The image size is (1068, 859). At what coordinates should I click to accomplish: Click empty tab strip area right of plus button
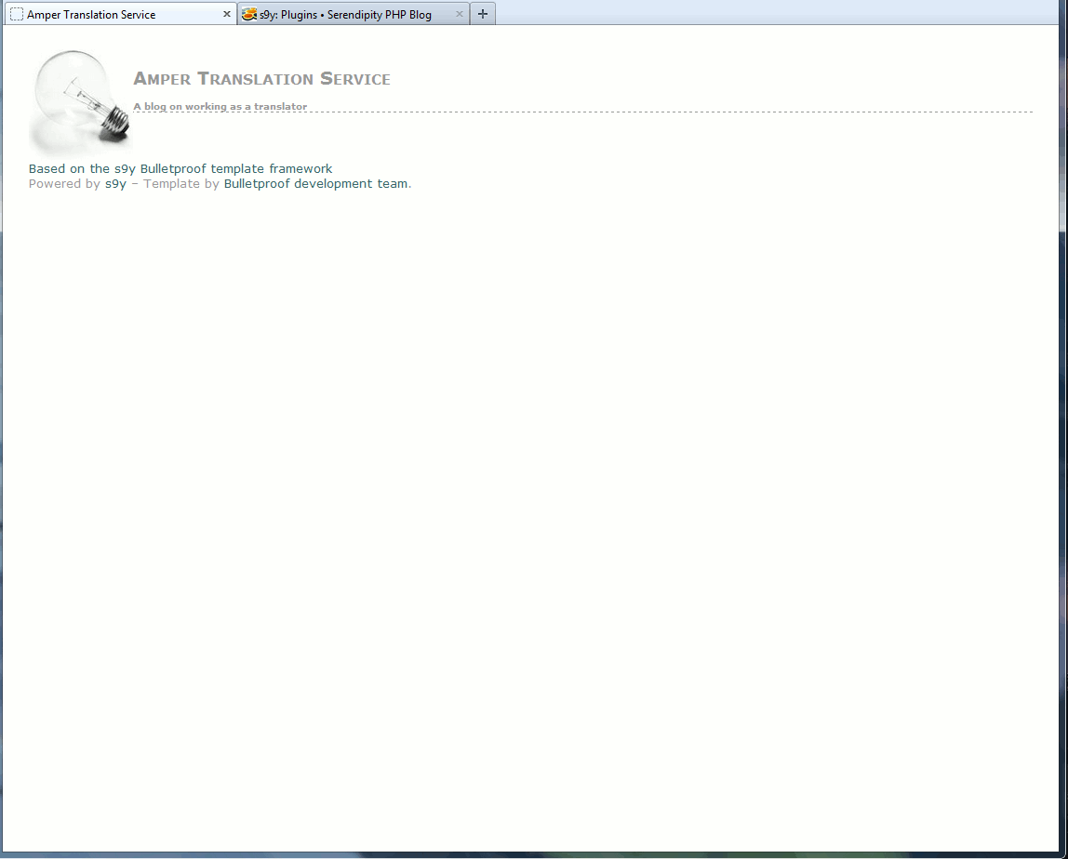[x=744, y=13]
